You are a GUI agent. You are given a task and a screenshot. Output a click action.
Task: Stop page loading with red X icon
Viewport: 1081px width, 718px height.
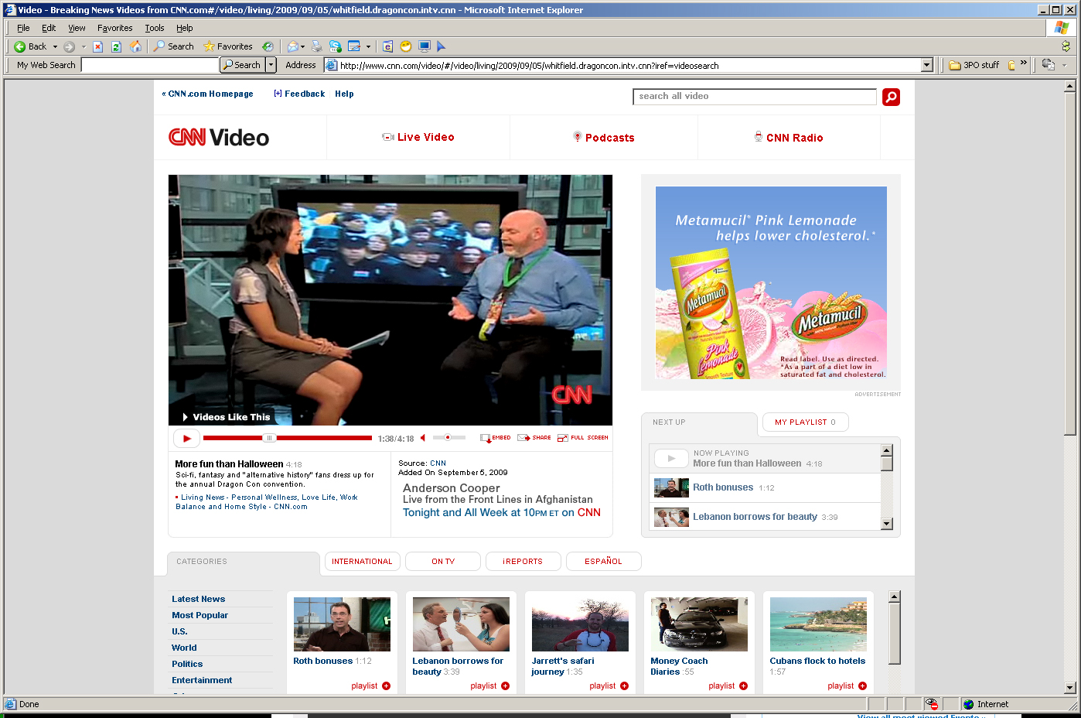(x=98, y=46)
